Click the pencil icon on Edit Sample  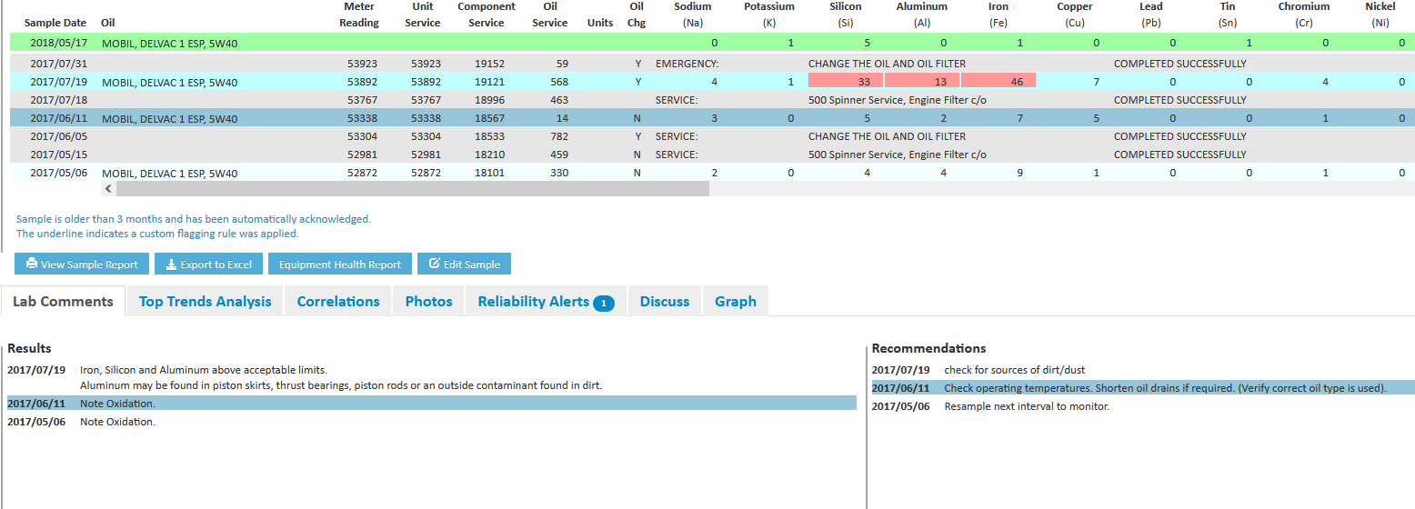(x=434, y=264)
